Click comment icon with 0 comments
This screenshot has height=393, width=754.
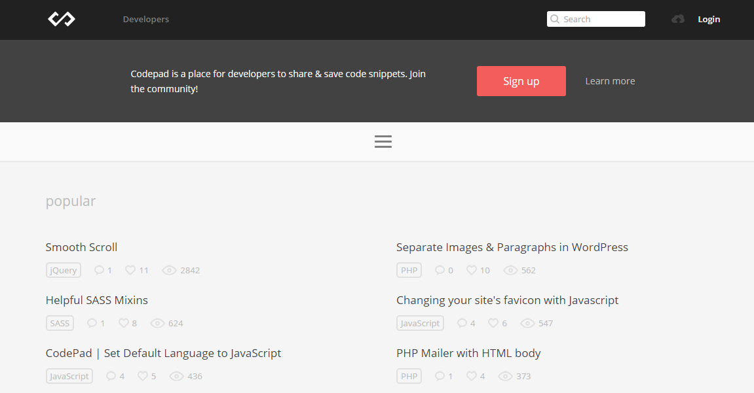[440, 270]
